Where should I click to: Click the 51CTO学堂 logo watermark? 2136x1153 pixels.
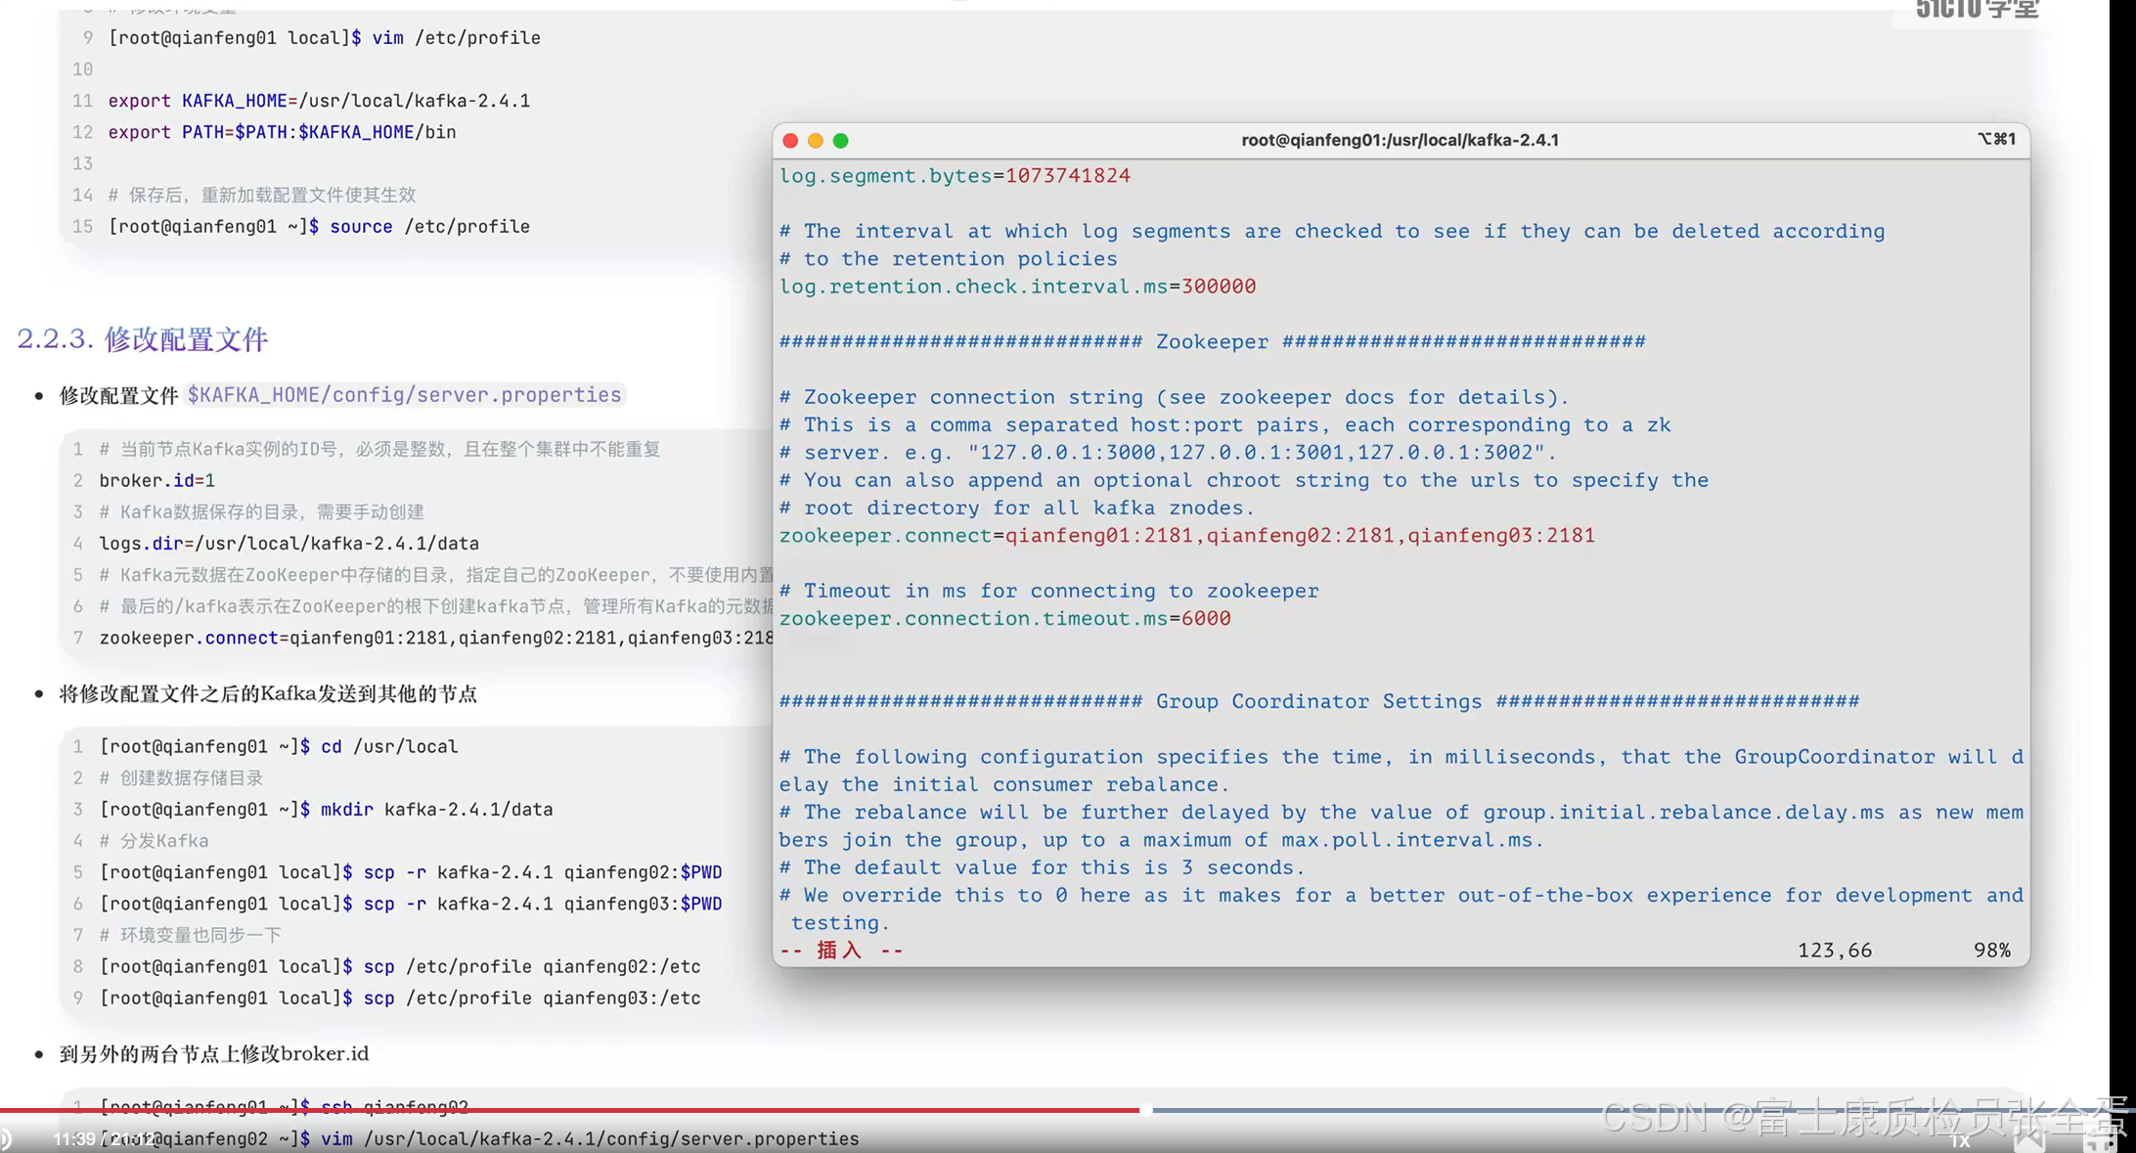pos(1977,10)
